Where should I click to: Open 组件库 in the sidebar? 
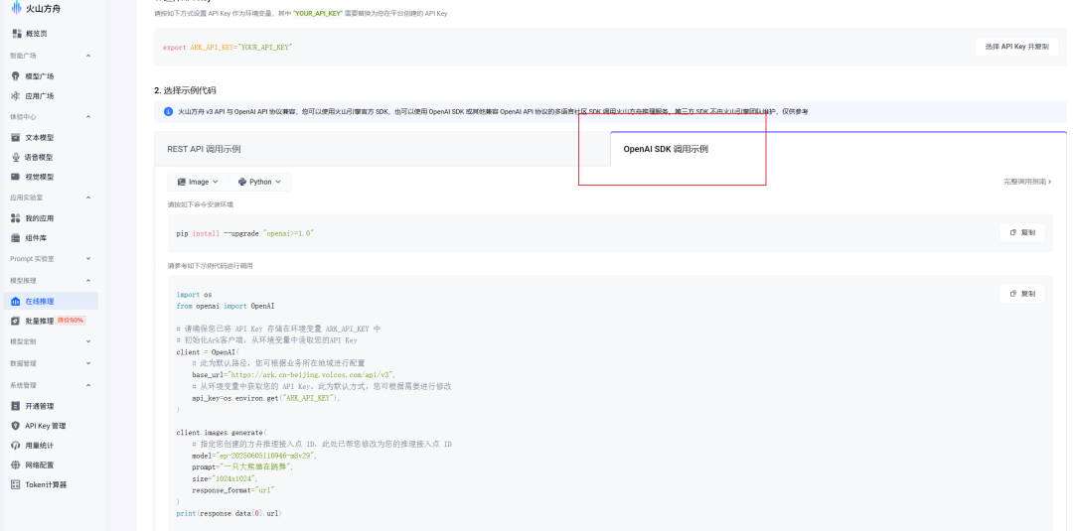(x=36, y=238)
